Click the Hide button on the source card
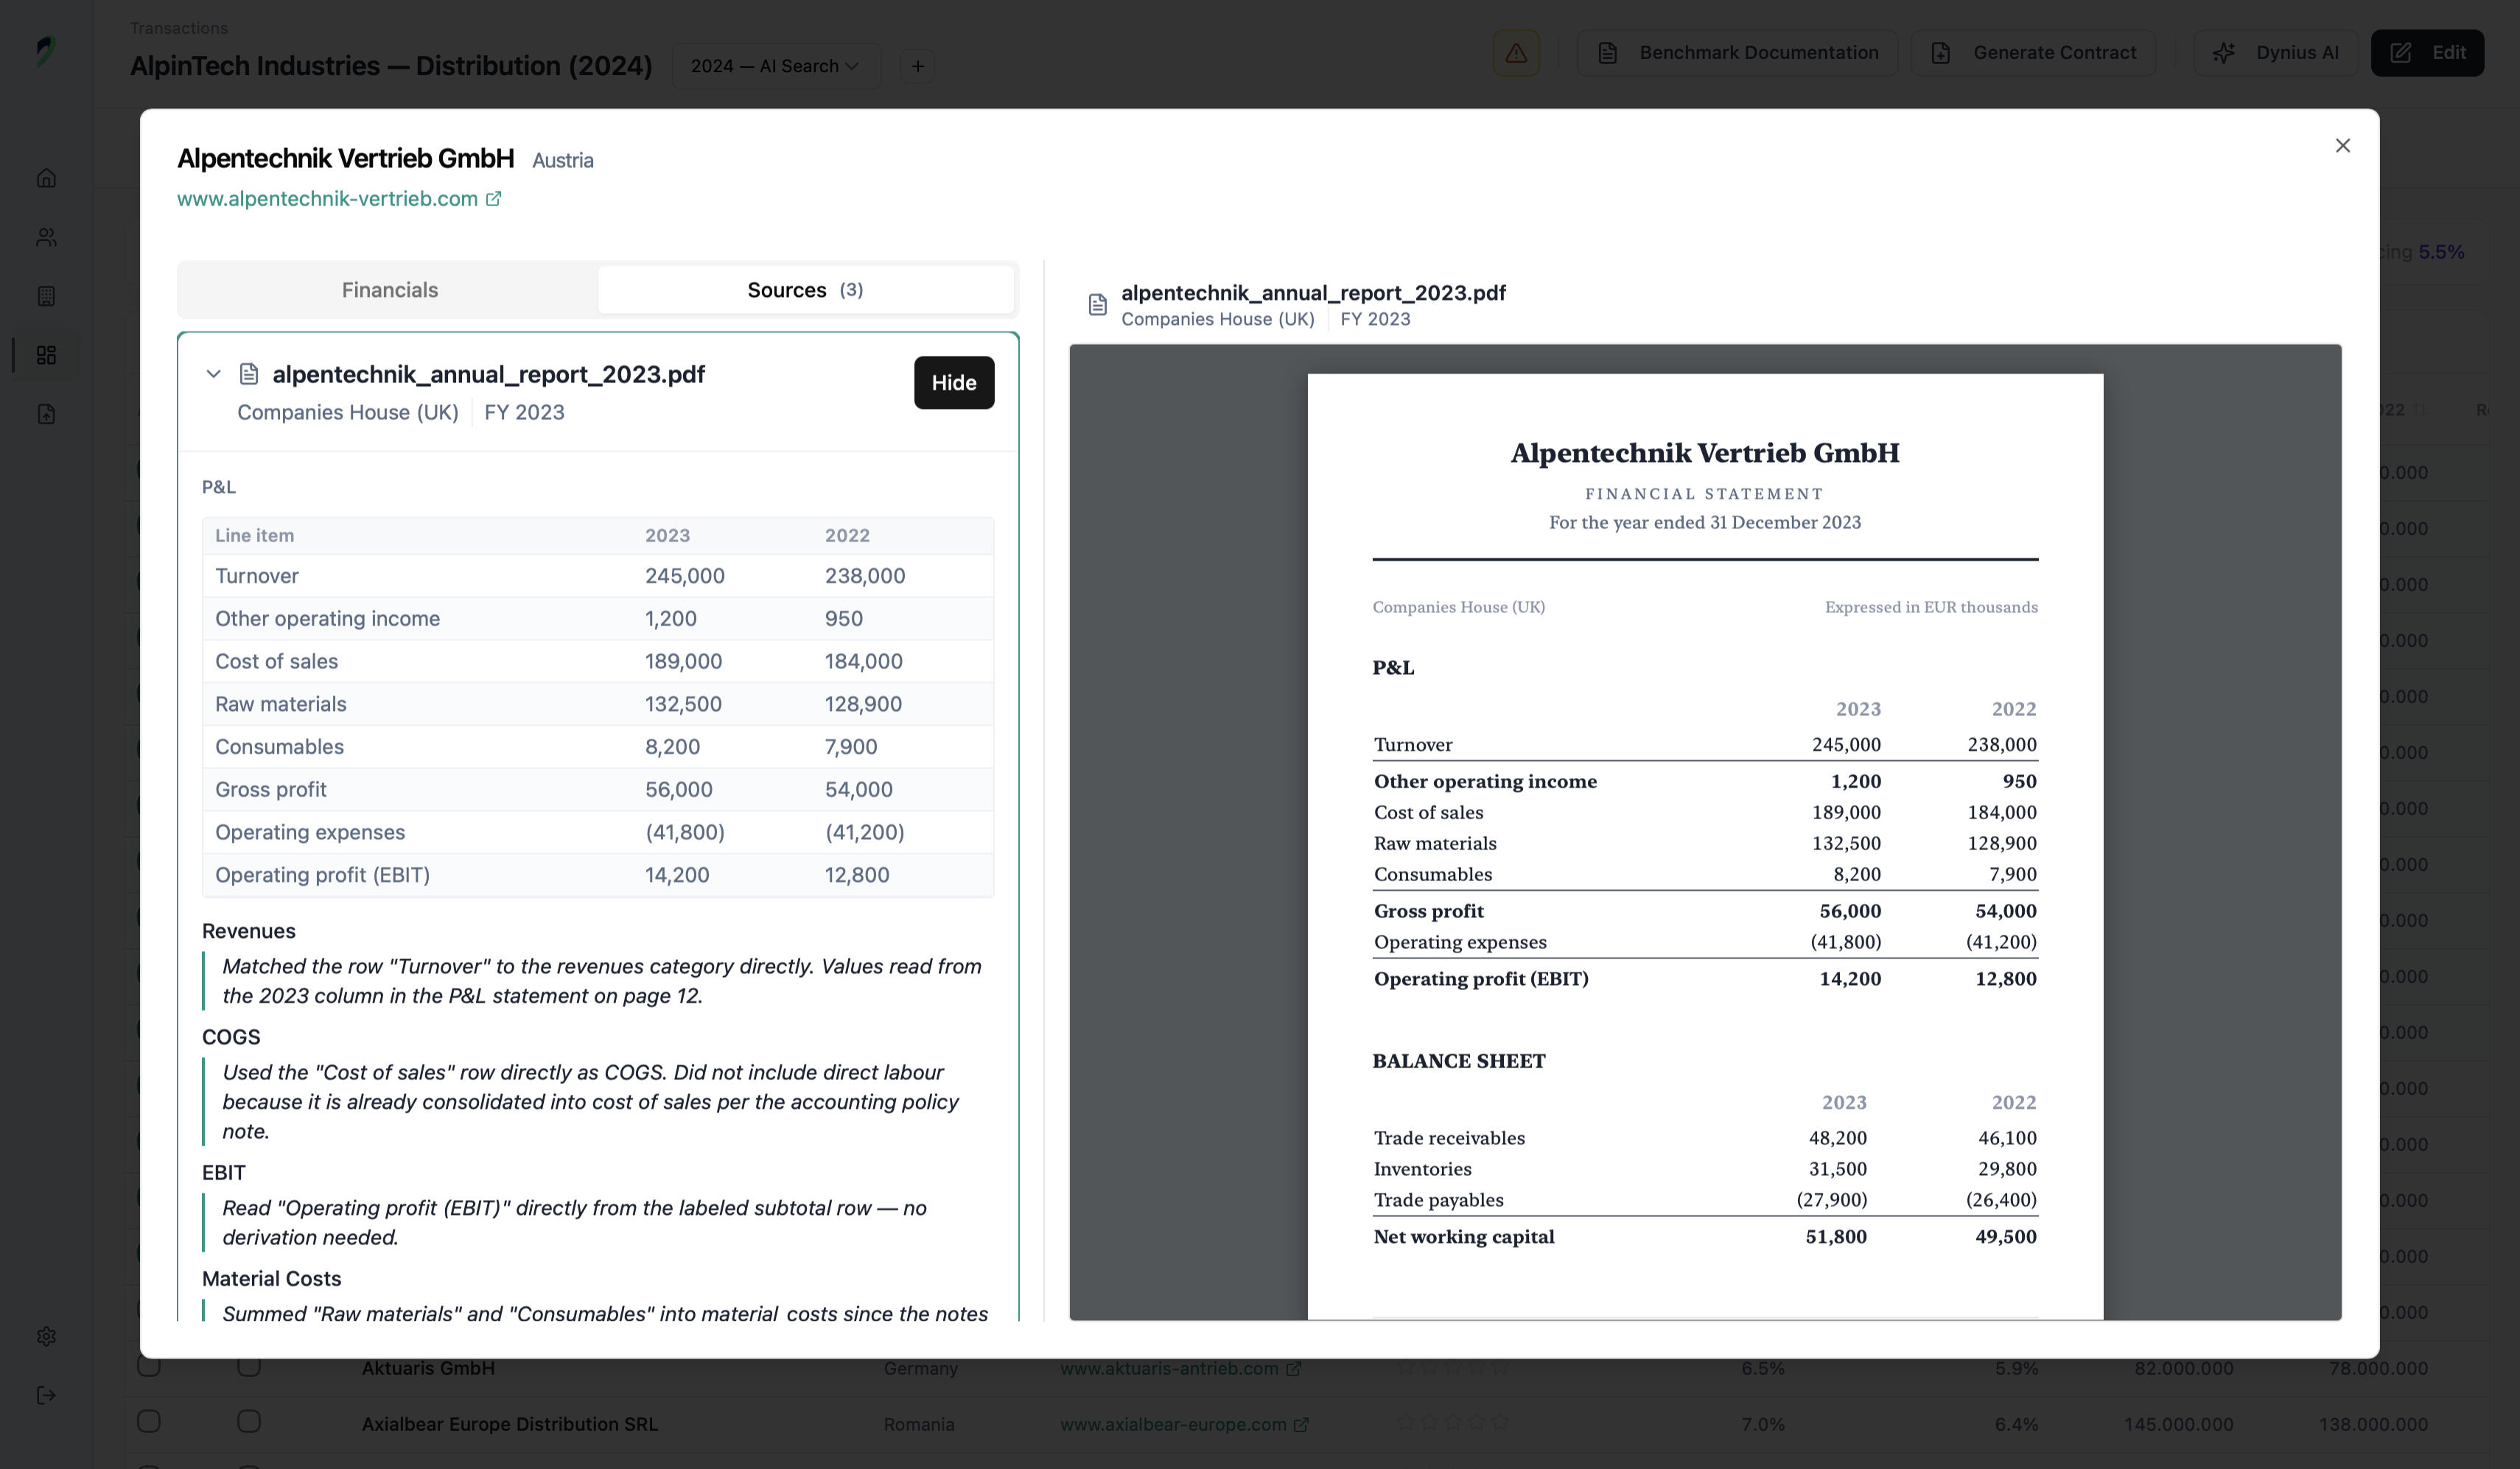 pyautogui.click(x=954, y=382)
